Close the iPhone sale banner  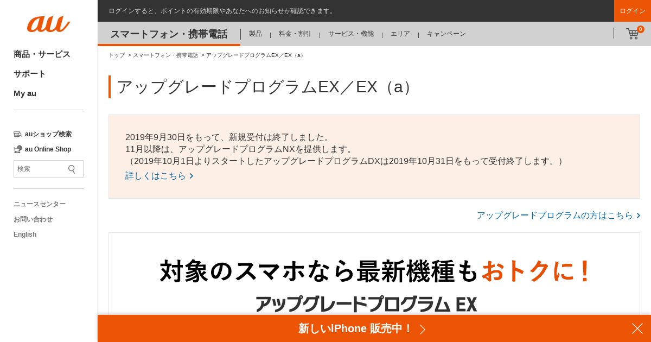click(637, 328)
